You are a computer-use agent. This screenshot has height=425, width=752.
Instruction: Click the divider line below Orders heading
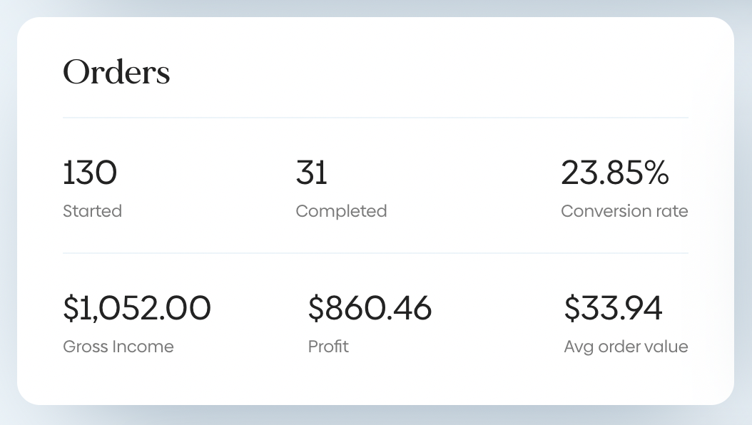click(375, 118)
